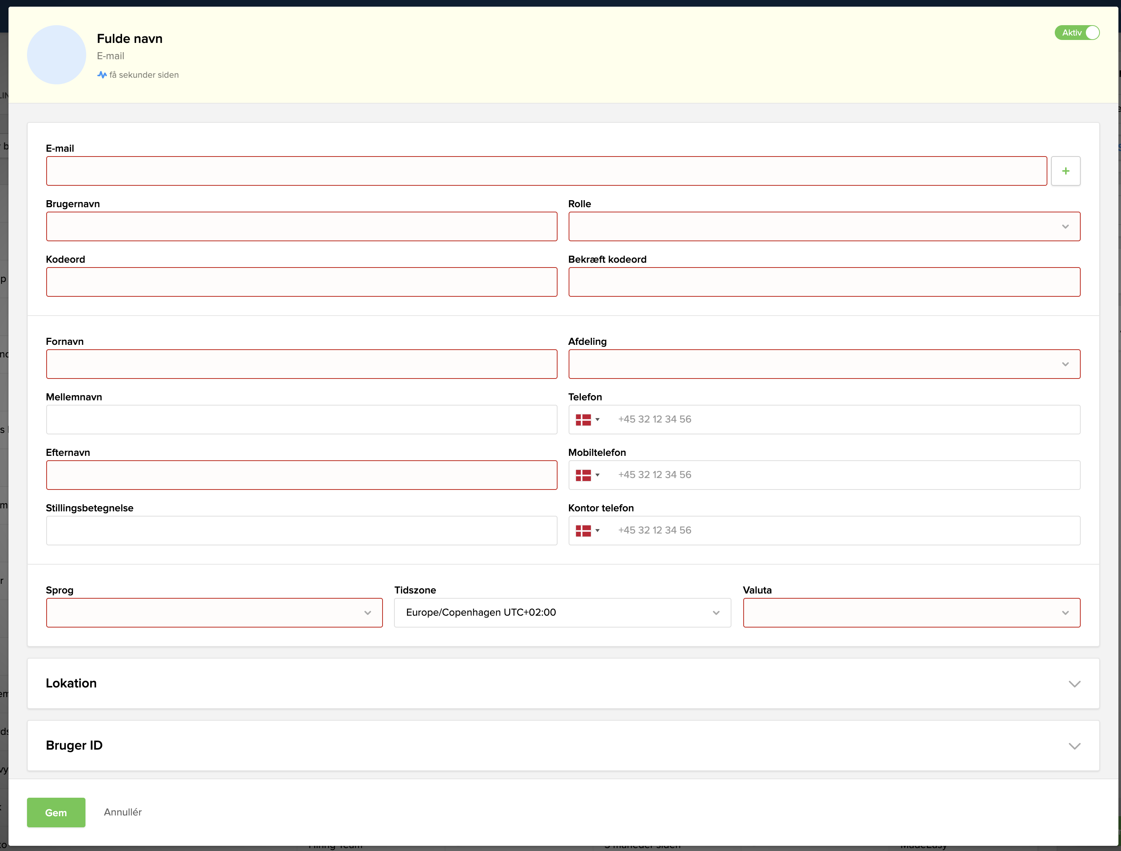
Task: Click the green plus icon beside E-mail
Action: click(x=1065, y=171)
